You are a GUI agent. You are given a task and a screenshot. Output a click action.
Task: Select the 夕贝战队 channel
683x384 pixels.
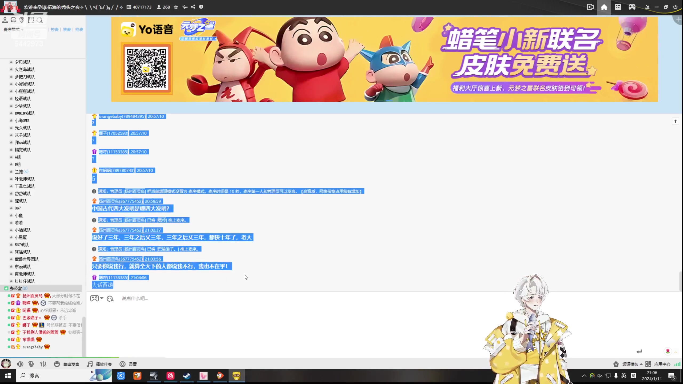click(x=23, y=62)
